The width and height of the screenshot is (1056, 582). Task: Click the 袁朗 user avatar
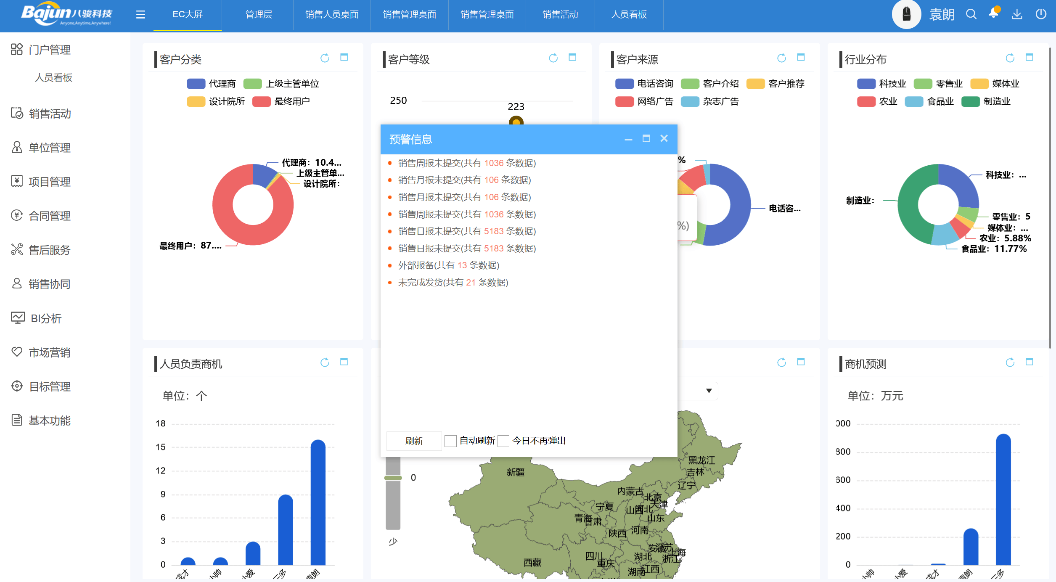pos(906,14)
